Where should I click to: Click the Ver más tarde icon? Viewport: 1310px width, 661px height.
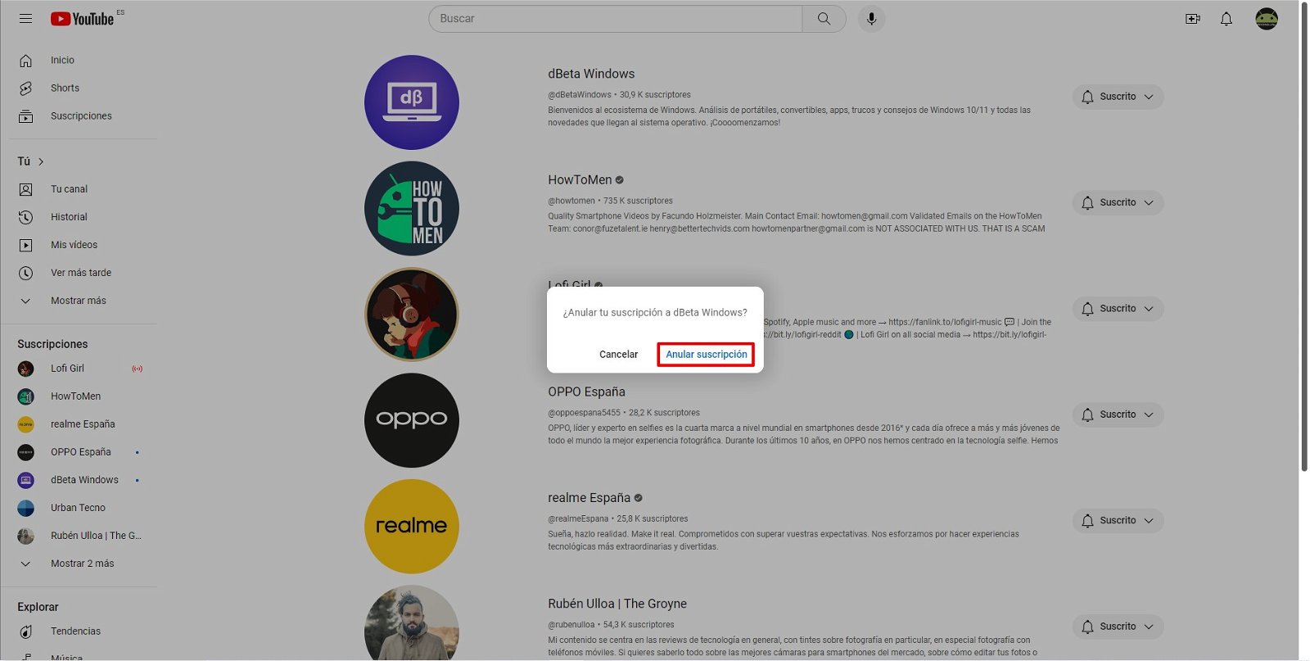25,273
